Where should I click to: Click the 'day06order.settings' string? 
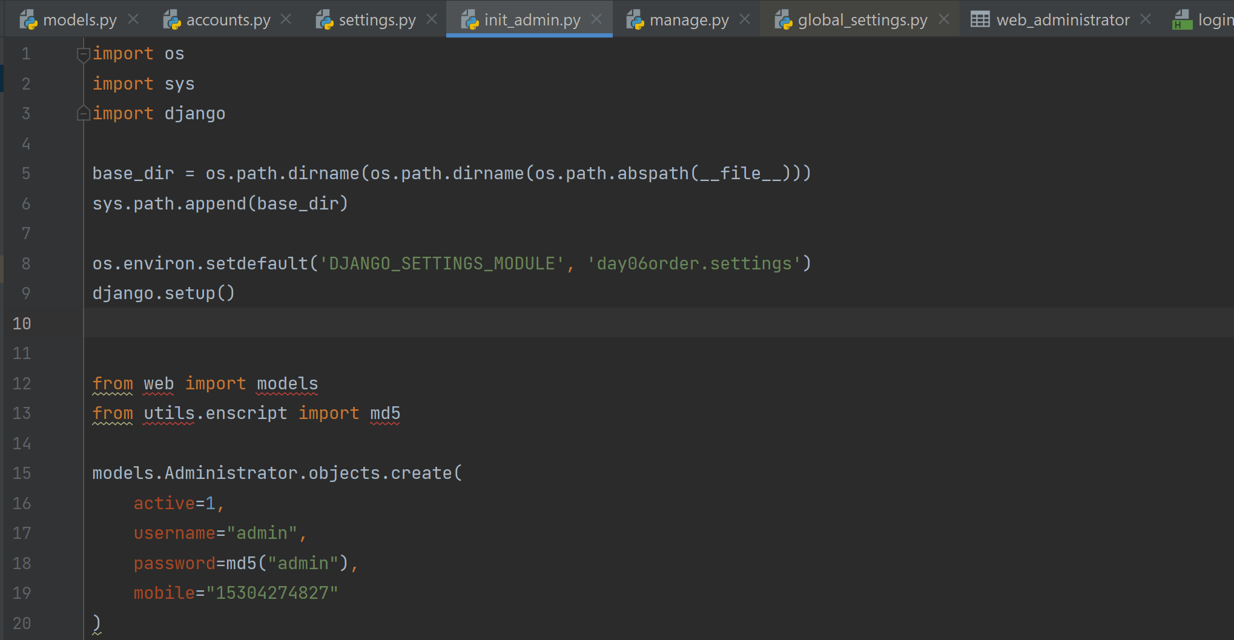click(x=695, y=263)
